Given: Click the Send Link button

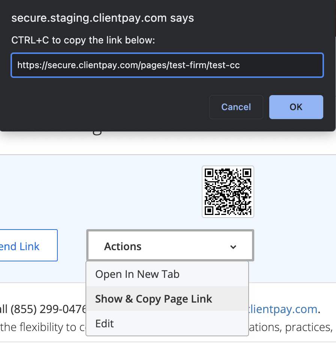Looking at the screenshot, I should pos(28,245).
